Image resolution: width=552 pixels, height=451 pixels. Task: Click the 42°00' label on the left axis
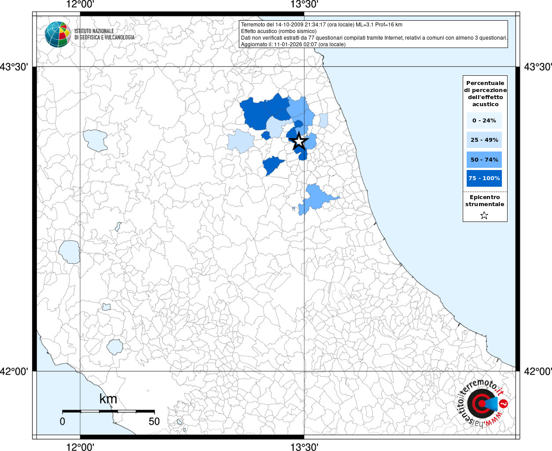pyautogui.click(x=14, y=372)
